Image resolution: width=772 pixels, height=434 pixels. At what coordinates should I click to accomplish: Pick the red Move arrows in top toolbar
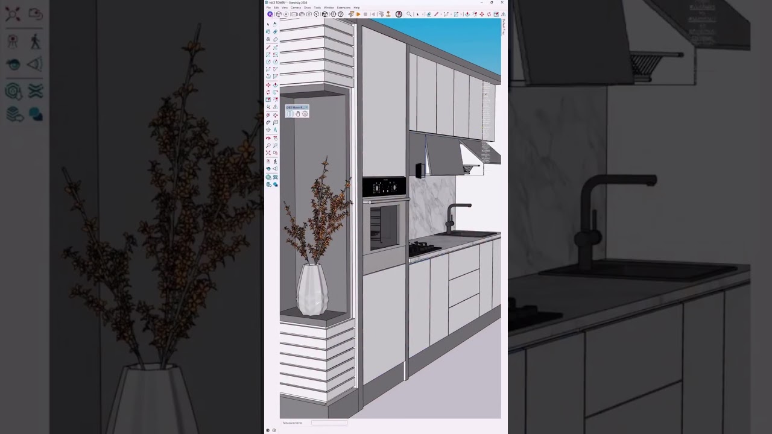pos(482,14)
